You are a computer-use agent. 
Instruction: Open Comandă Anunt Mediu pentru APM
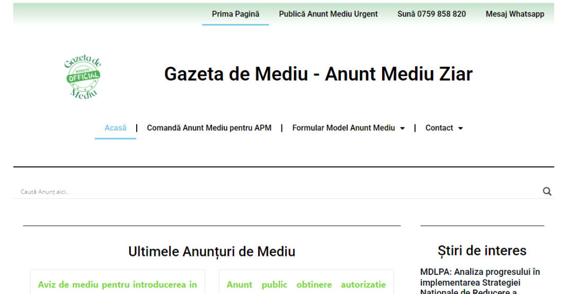pyautogui.click(x=209, y=128)
